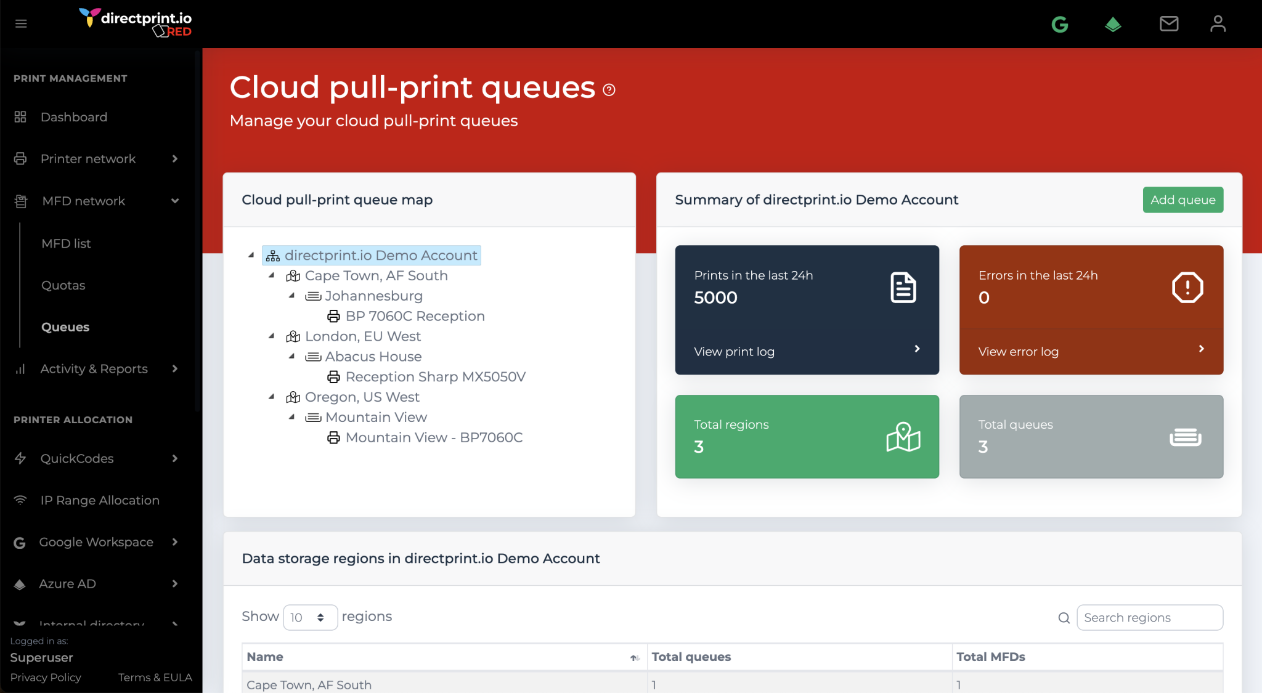Click the green diamond icon in top bar
The image size is (1262, 693).
[x=1113, y=24]
